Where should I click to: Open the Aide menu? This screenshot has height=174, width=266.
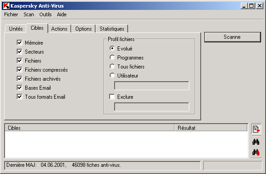(62, 14)
